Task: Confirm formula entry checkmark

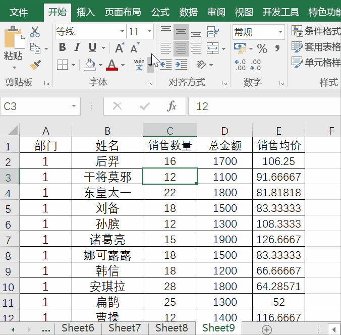Action: [145, 106]
